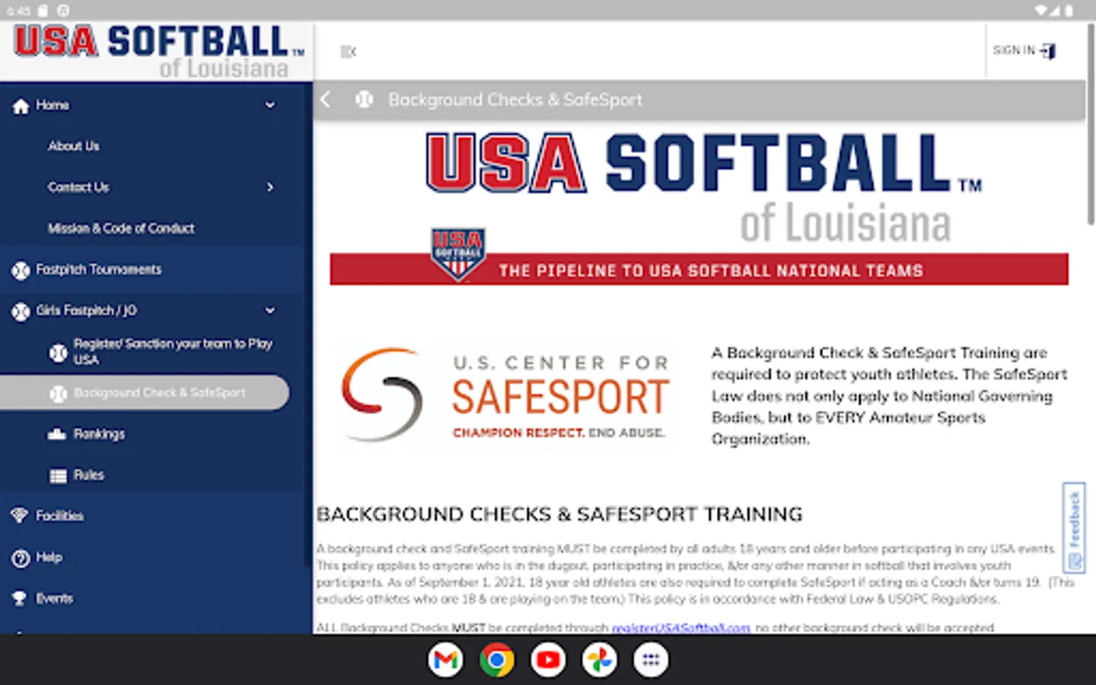Open the Feedback side tab
Image resolution: width=1096 pixels, height=685 pixels.
point(1075,527)
